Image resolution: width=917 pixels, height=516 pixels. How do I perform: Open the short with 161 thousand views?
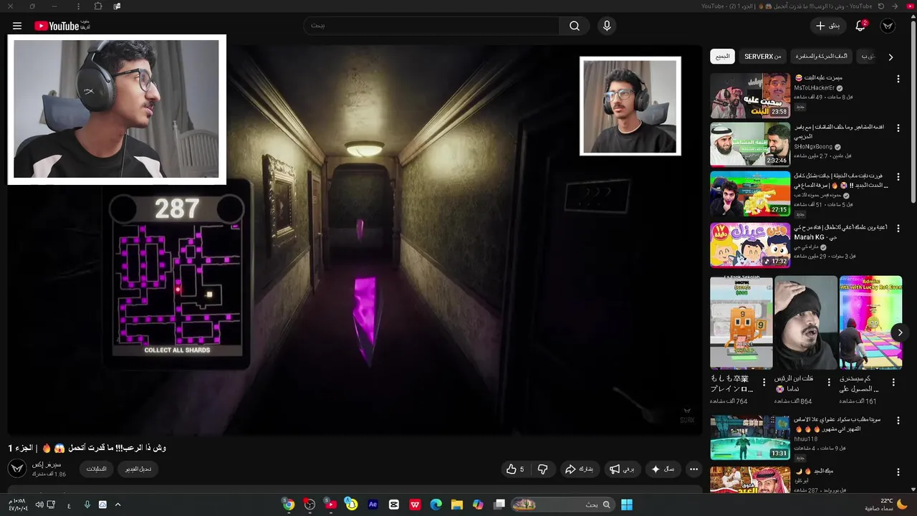click(870, 322)
